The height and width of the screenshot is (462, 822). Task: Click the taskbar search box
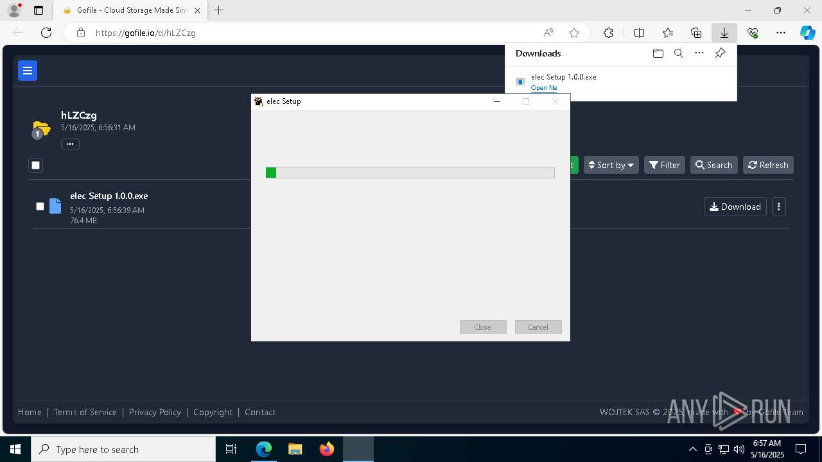tap(123, 449)
